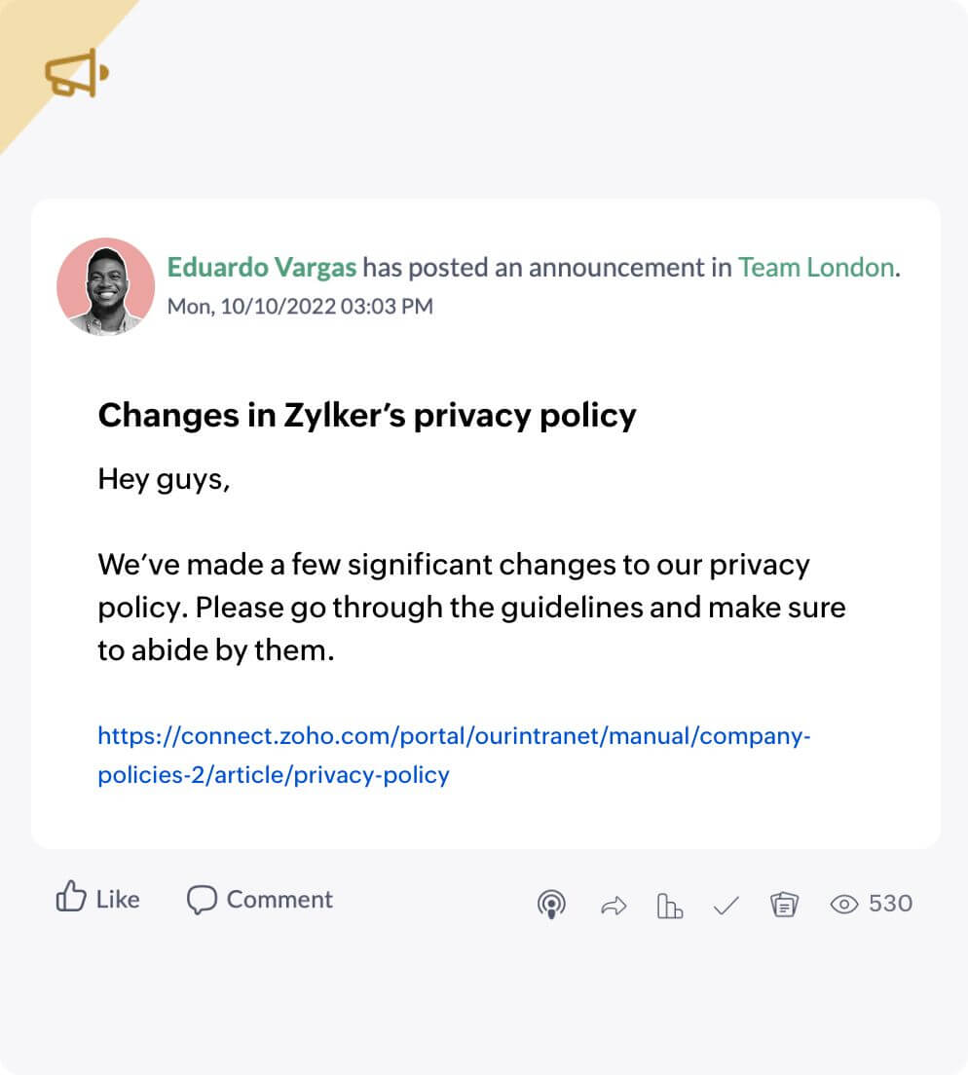Select the broadcast announcement icon
The image size is (968, 1075).
[551, 905]
